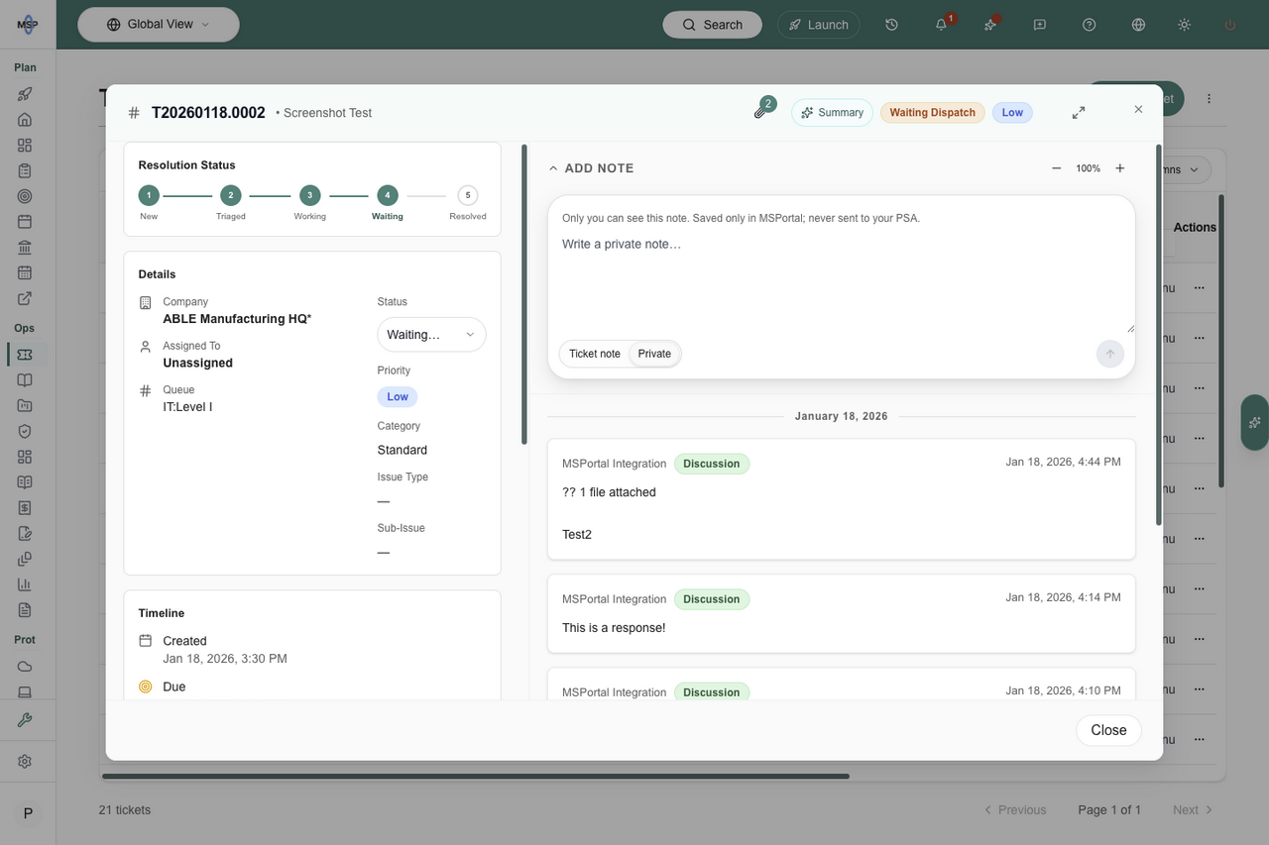Screen dimensions: 1269x845
Task: Decrease note zoom with the minus button
Action: coord(1057,168)
